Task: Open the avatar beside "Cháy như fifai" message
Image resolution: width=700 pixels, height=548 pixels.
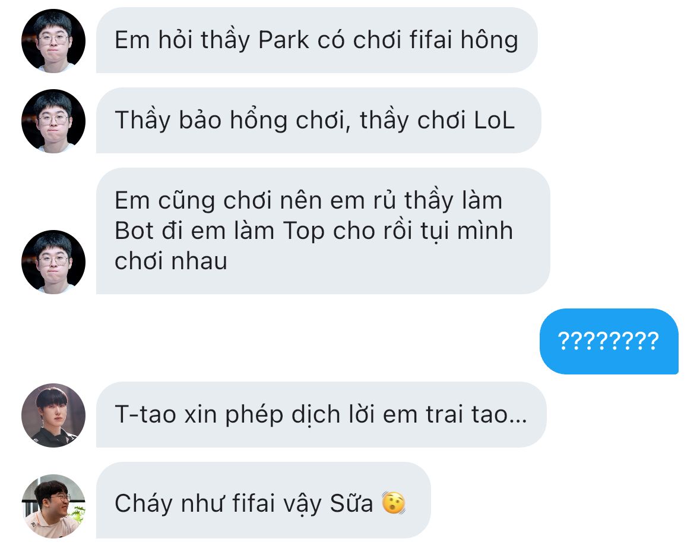Action: click(x=53, y=506)
